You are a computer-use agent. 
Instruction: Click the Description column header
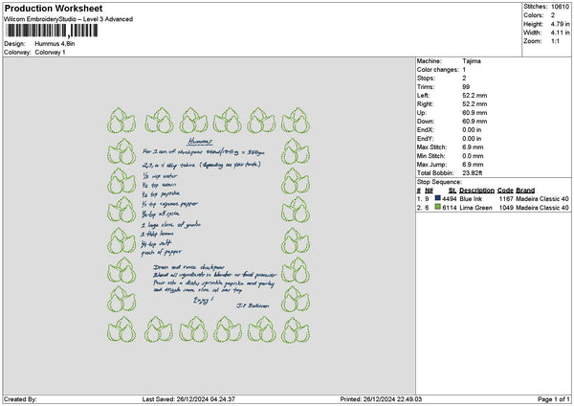[476, 191]
